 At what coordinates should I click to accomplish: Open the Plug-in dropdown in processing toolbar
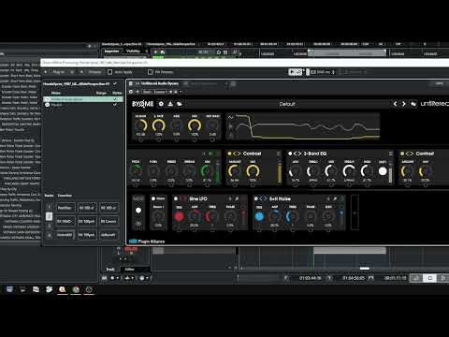(58, 72)
